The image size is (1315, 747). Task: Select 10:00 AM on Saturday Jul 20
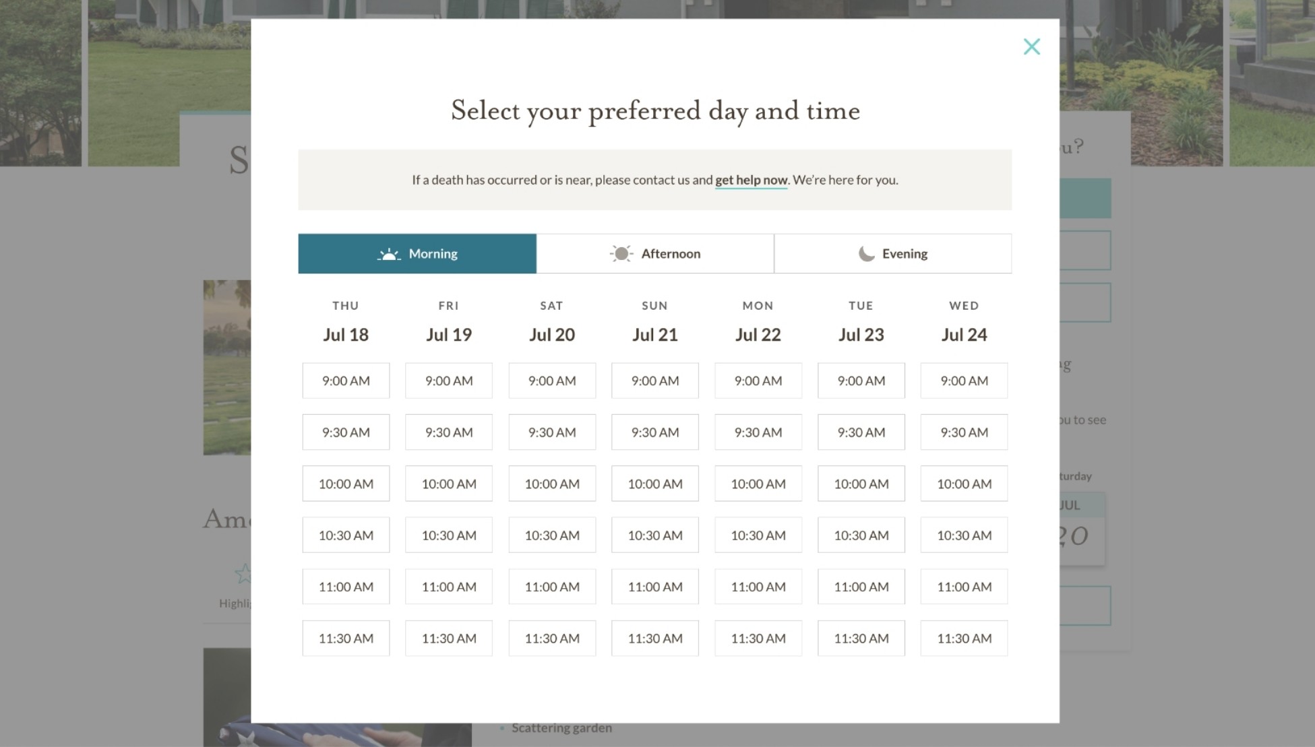[x=552, y=484]
